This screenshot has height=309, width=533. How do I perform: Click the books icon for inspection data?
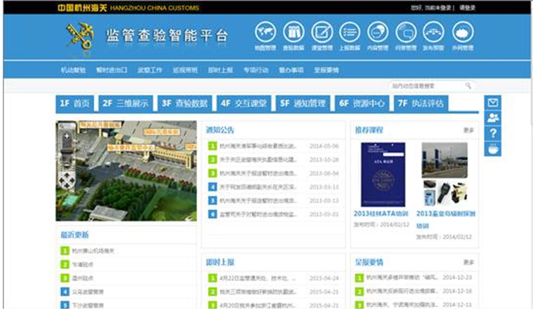point(293,32)
